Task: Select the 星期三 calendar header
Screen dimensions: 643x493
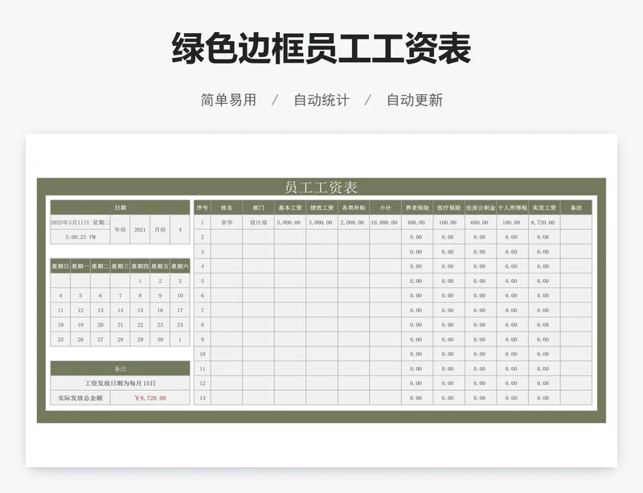Action: point(120,266)
